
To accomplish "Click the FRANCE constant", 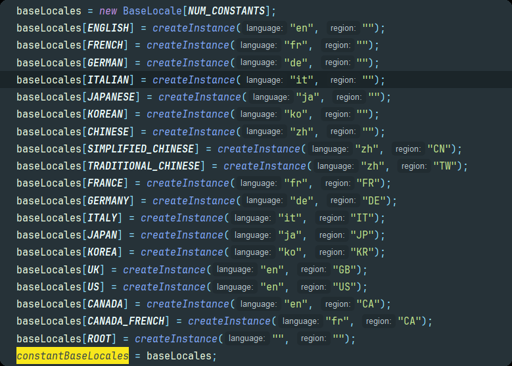I will click(105, 183).
